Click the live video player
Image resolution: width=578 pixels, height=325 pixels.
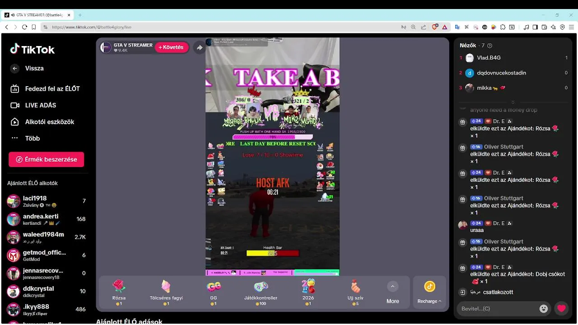click(x=272, y=157)
